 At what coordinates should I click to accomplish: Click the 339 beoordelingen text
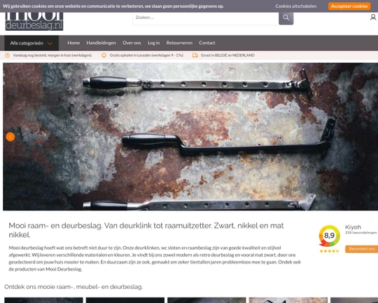tap(361, 233)
